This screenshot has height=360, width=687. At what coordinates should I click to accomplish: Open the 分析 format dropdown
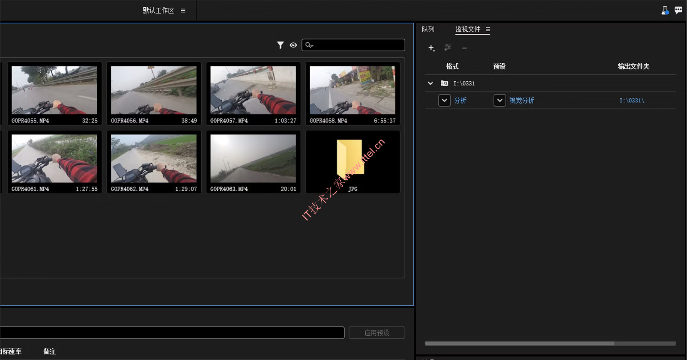click(444, 100)
